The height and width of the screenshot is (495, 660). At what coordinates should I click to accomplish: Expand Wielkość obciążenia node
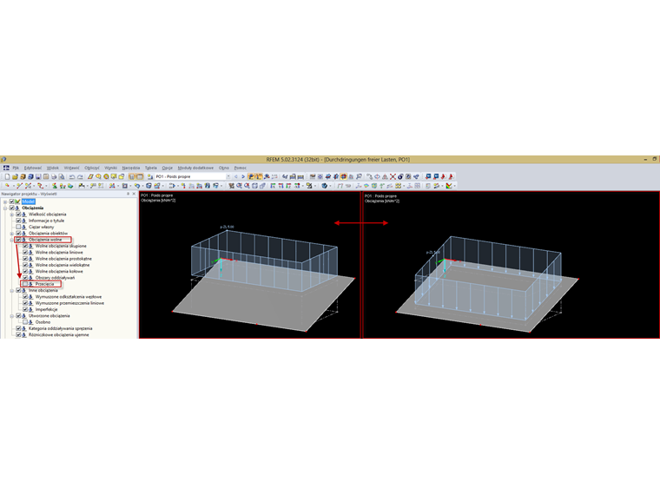point(12,214)
